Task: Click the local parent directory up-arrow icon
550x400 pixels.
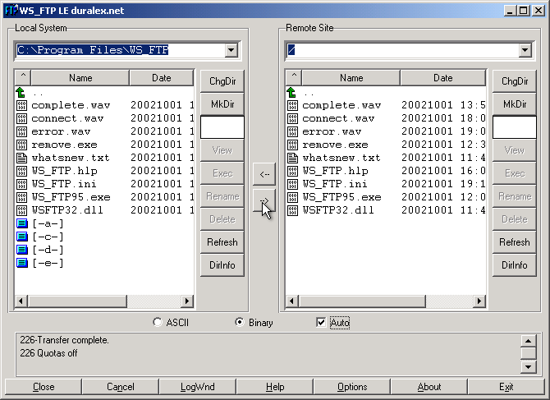Action: [x=21, y=92]
